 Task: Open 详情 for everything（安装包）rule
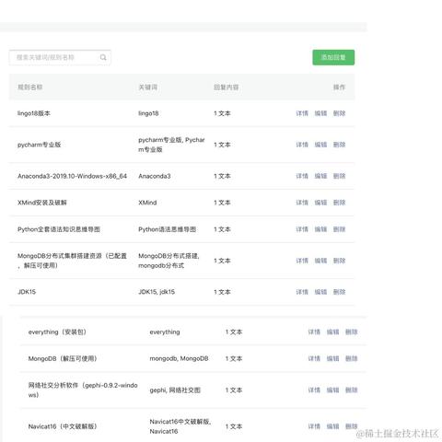tap(314, 331)
